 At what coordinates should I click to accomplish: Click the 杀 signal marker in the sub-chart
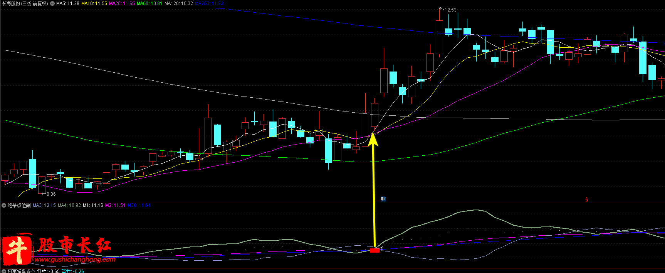point(381,249)
